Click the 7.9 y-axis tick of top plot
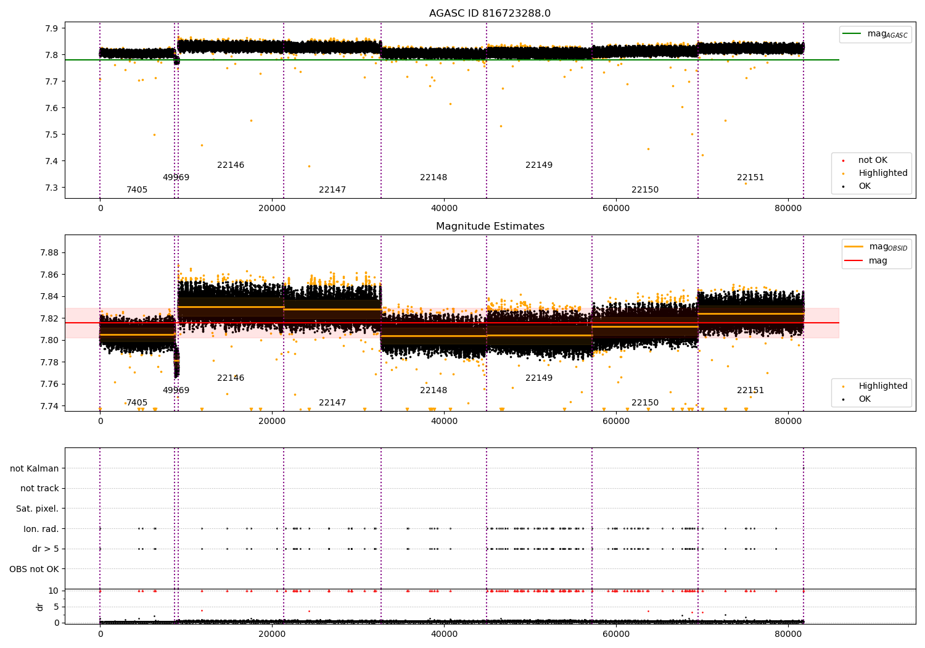This screenshot has width=925, height=648. pos(52,28)
